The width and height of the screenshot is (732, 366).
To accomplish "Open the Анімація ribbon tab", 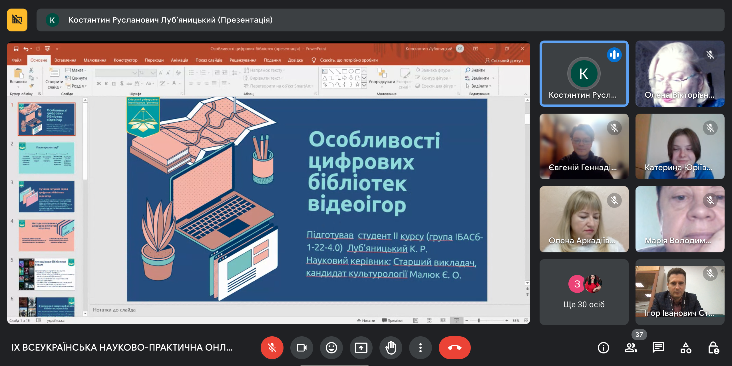I will click(x=179, y=60).
